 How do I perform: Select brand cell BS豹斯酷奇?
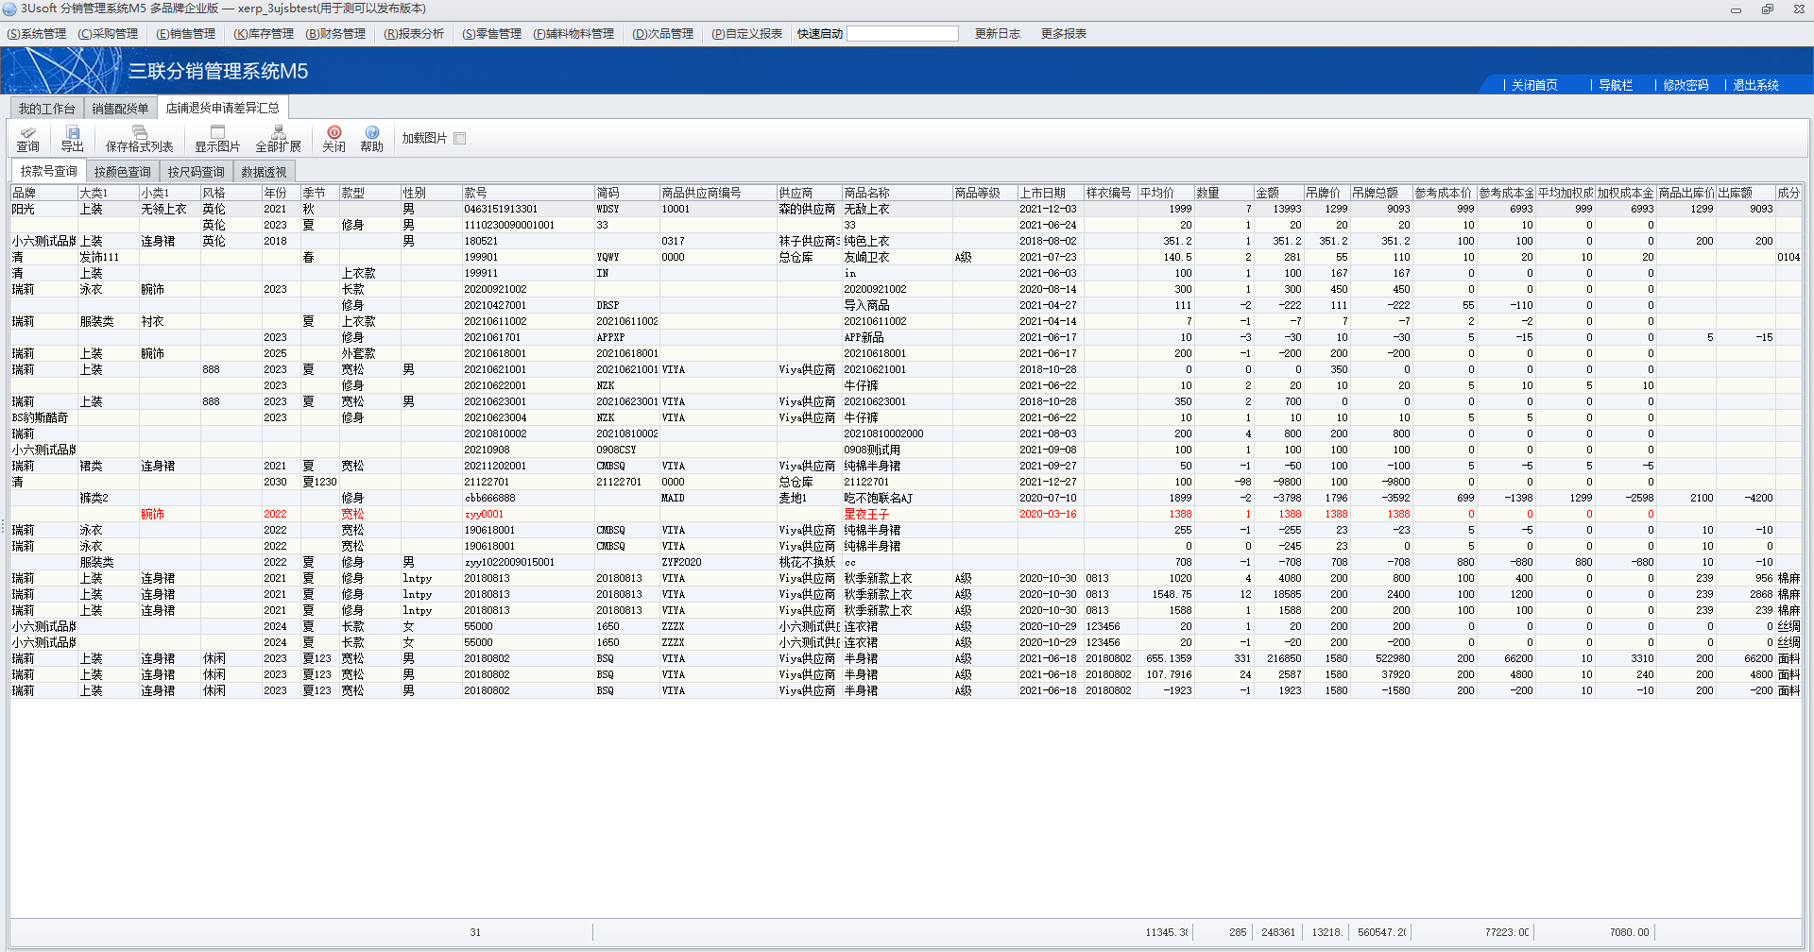[x=43, y=417]
